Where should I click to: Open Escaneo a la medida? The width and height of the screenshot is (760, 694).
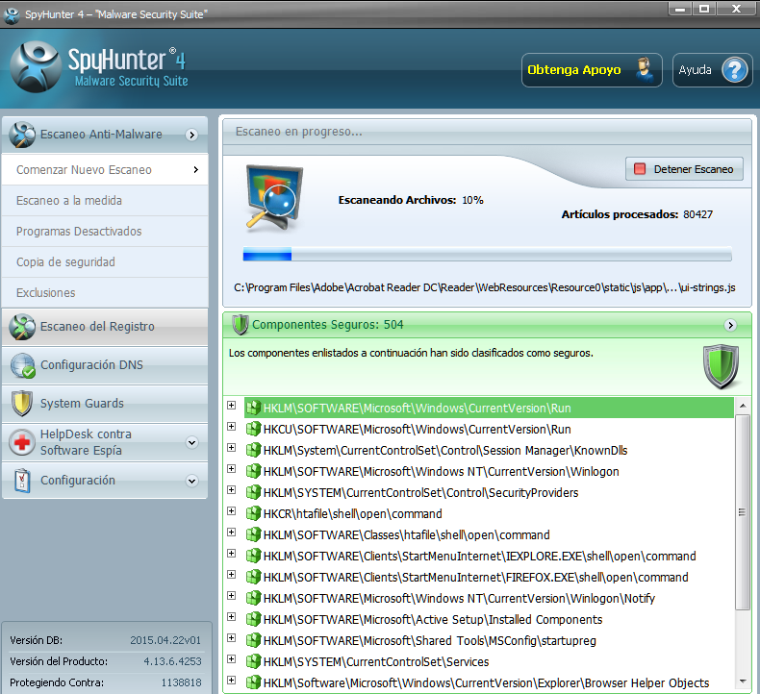coord(69,201)
